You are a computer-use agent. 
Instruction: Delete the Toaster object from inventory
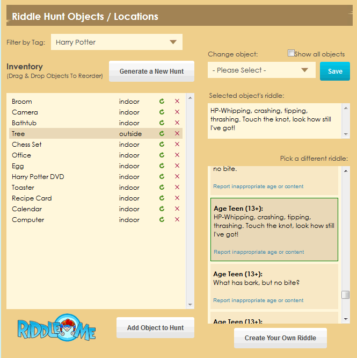click(177, 188)
